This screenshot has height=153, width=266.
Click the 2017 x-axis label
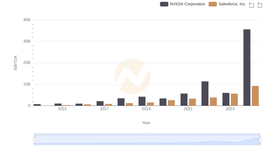(x=104, y=109)
